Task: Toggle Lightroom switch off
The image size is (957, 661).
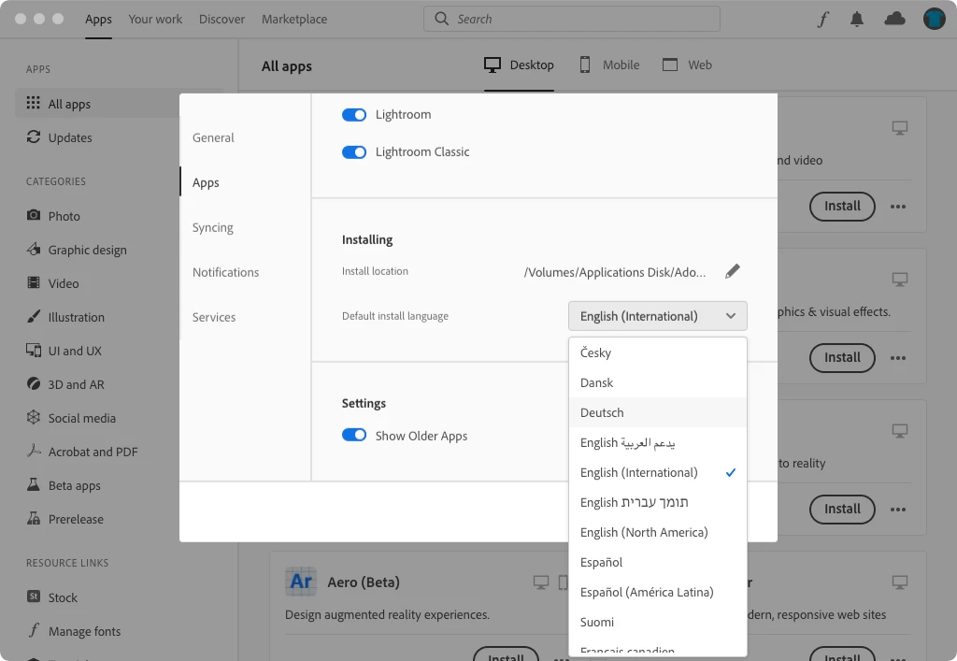Action: [x=354, y=115]
